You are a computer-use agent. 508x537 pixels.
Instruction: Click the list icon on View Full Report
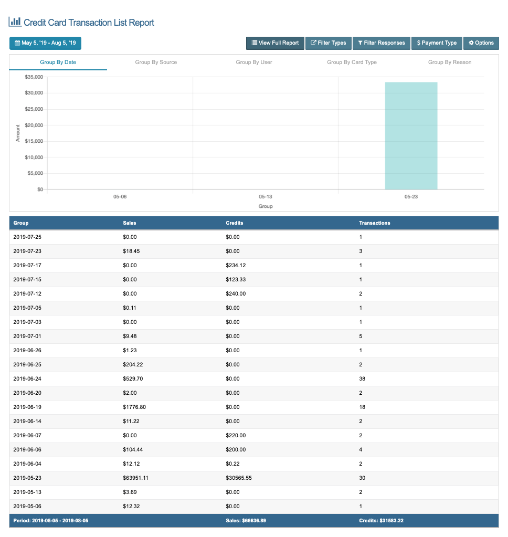coord(254,43)
